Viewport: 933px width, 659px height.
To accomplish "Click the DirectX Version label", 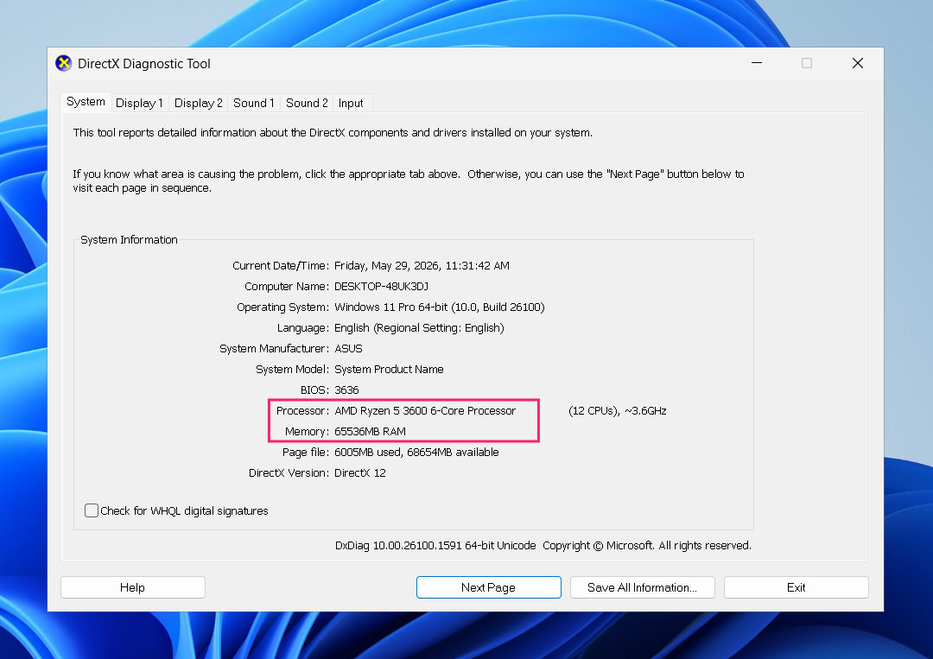I will 289,472.
